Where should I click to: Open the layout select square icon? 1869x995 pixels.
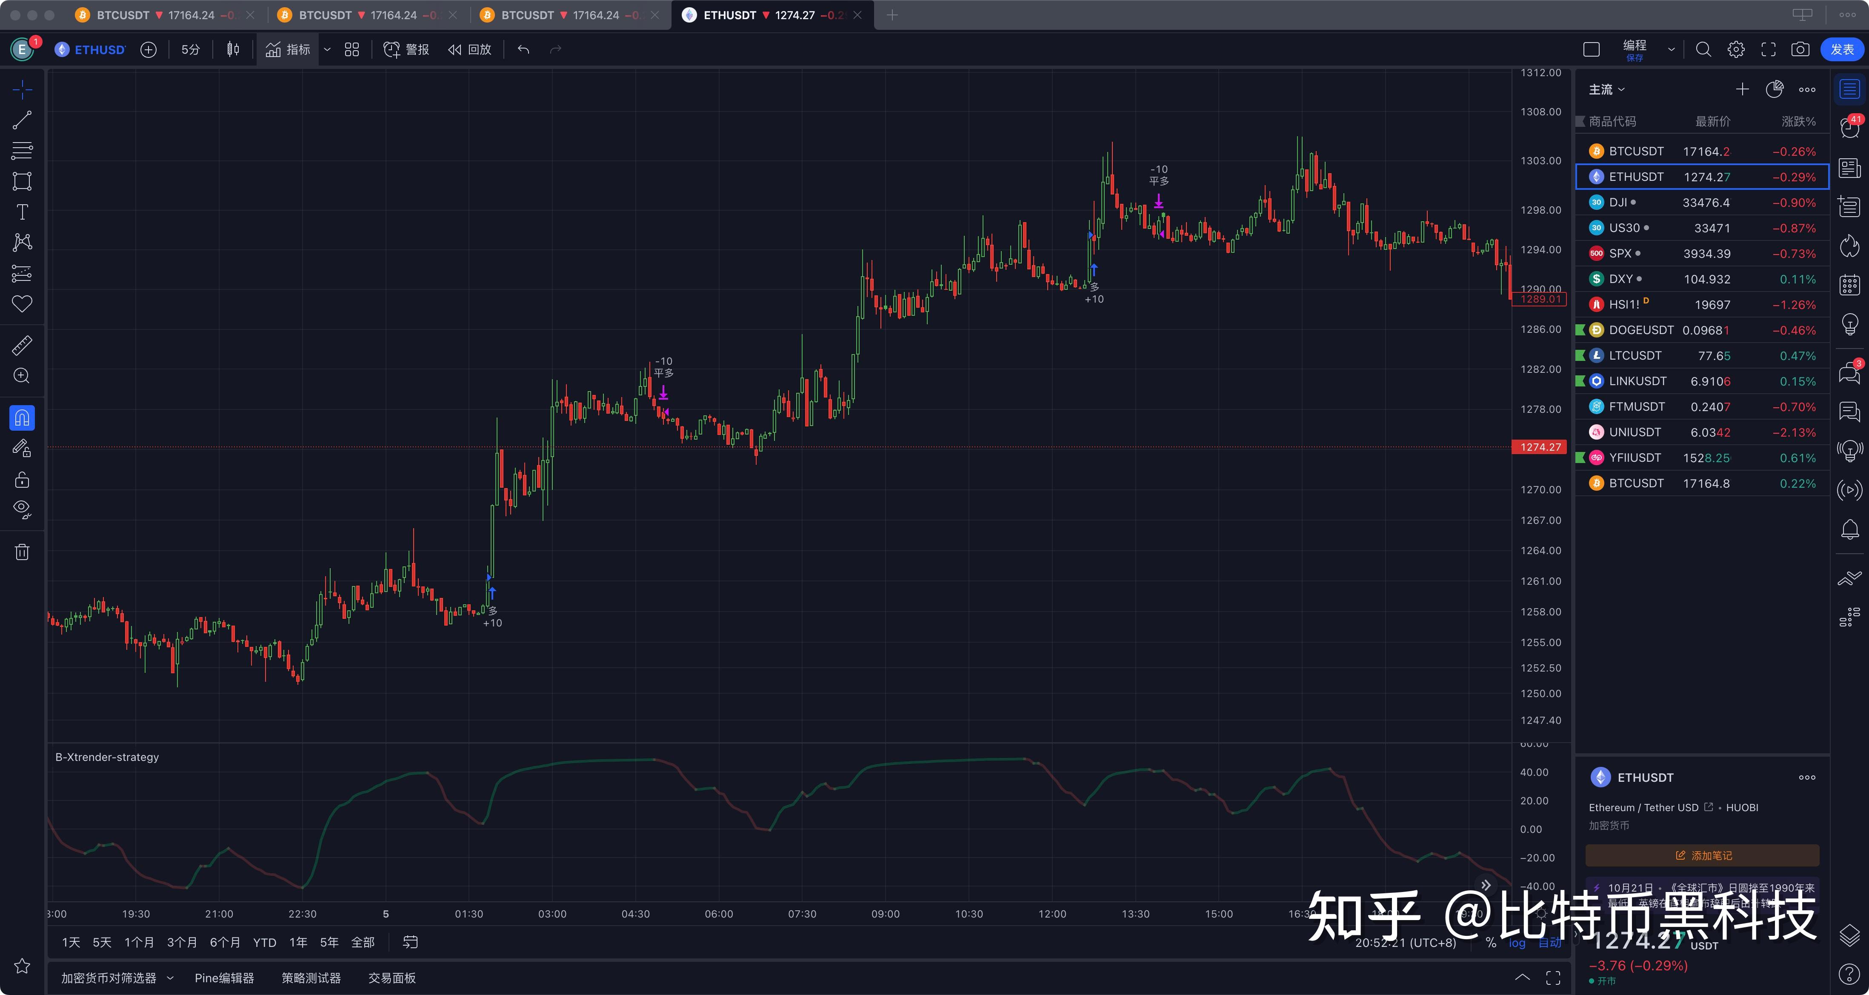point(1591,49)
